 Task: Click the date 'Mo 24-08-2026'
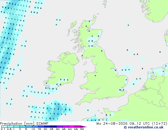click(x=112, y=124)
